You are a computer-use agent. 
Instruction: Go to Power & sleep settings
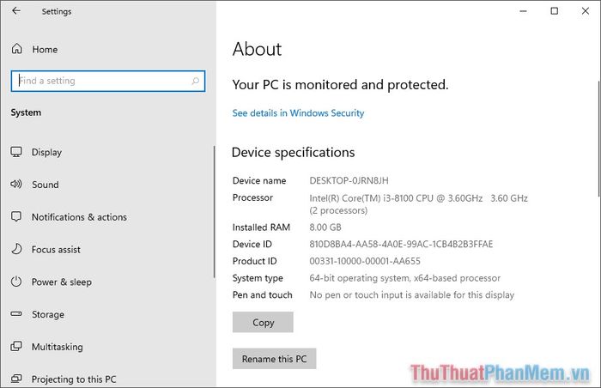tap(62, 282)
